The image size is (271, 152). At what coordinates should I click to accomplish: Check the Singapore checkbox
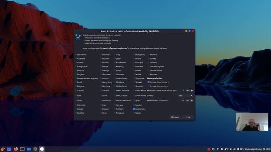click(134, 78)
